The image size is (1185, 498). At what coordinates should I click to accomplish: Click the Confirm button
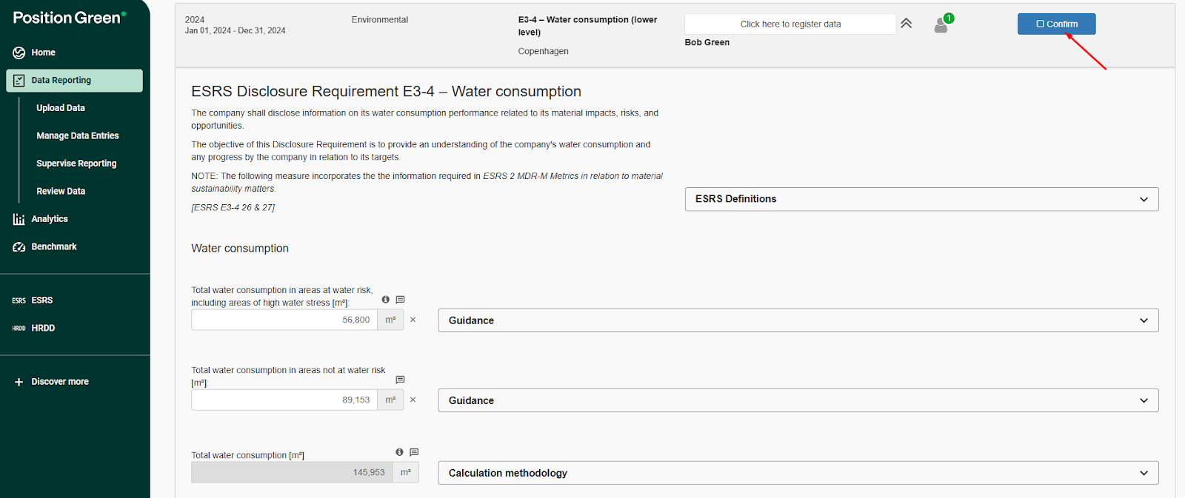[x=1056, y=24]
